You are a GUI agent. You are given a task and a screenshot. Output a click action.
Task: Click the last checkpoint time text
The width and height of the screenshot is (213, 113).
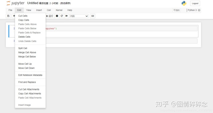pos(49,3)
